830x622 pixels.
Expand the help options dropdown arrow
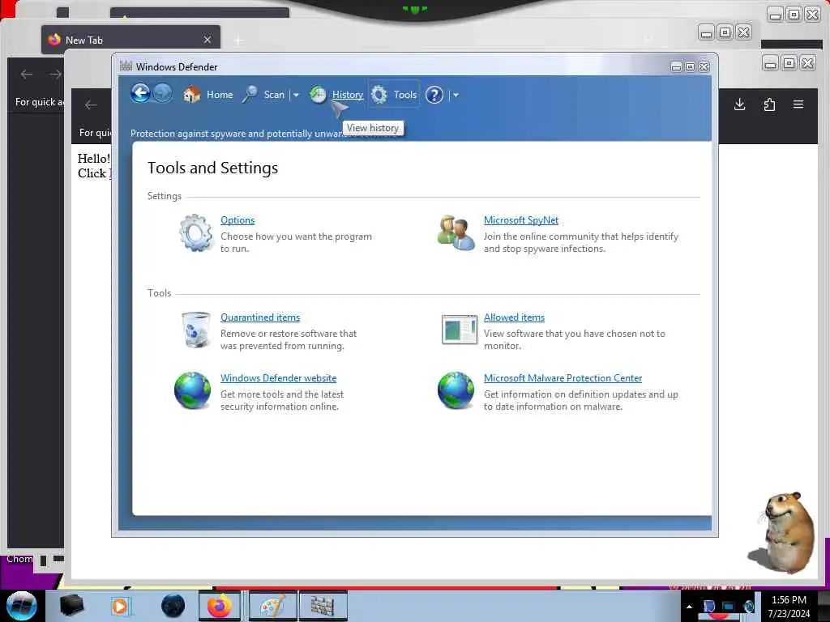(456, 96)
